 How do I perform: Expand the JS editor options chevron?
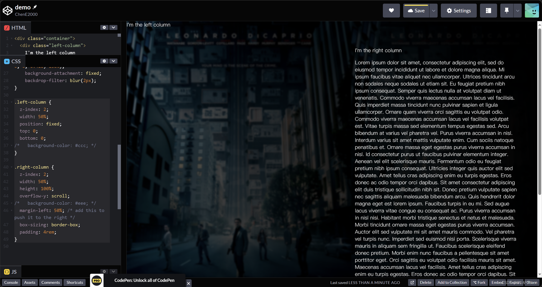click(x=114, y=272)
